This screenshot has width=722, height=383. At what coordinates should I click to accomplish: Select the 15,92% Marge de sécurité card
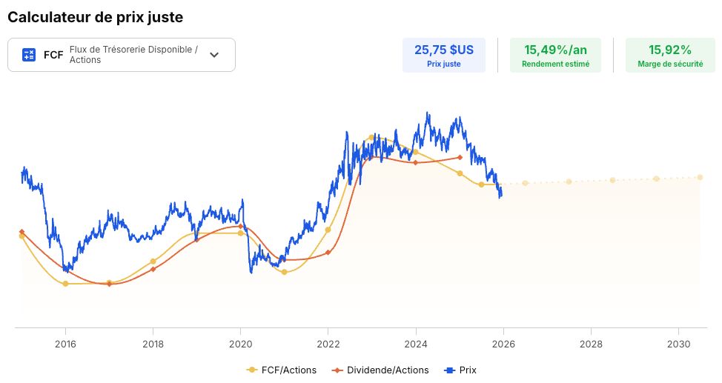[670, 56]
